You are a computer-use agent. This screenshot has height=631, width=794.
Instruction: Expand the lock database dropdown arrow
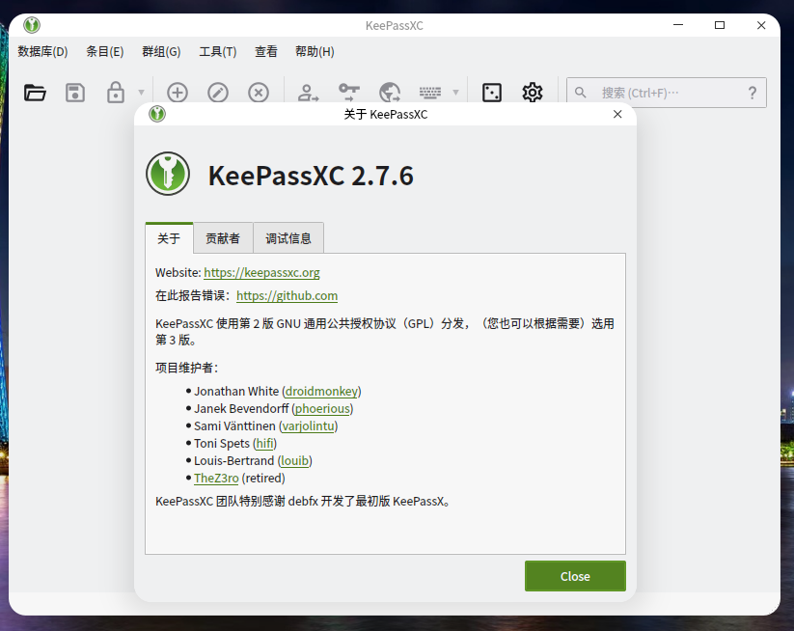[x=141, y=93]
